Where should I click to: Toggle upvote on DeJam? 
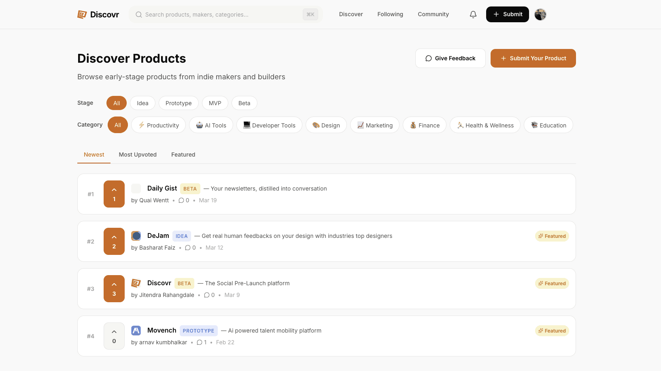(x=114, y=242)
